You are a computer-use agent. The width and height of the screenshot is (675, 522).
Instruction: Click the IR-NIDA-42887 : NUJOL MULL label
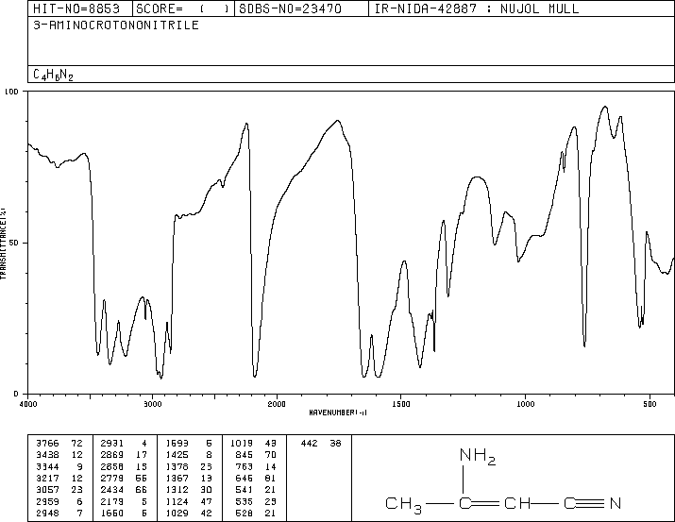477,8
